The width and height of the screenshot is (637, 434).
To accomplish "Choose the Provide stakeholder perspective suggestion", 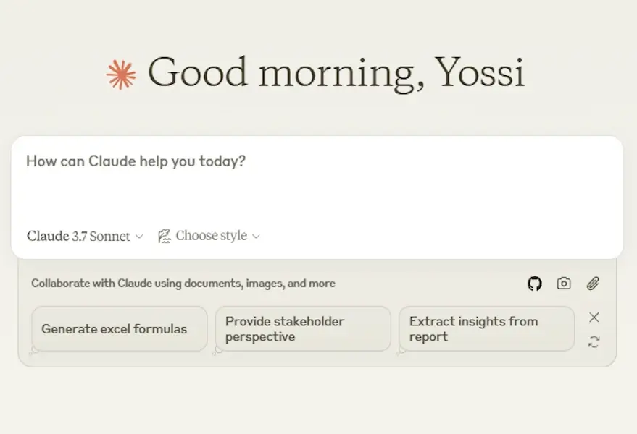I will click(303, 329).
